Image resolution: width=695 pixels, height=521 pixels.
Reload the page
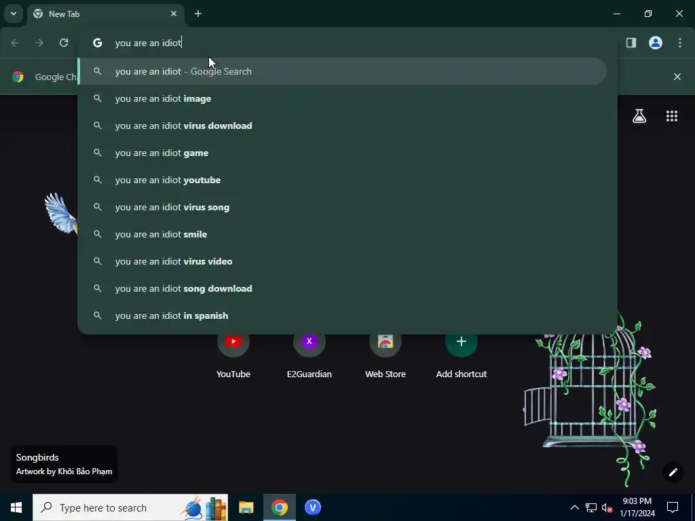64,43
